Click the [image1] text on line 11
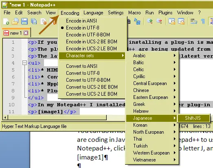This screenshot has height=168, width=213. [51, 112]
